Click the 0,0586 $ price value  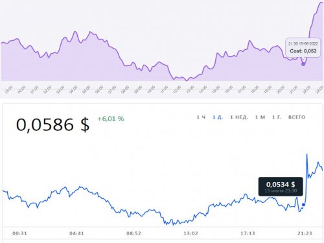tap(52, 124)
